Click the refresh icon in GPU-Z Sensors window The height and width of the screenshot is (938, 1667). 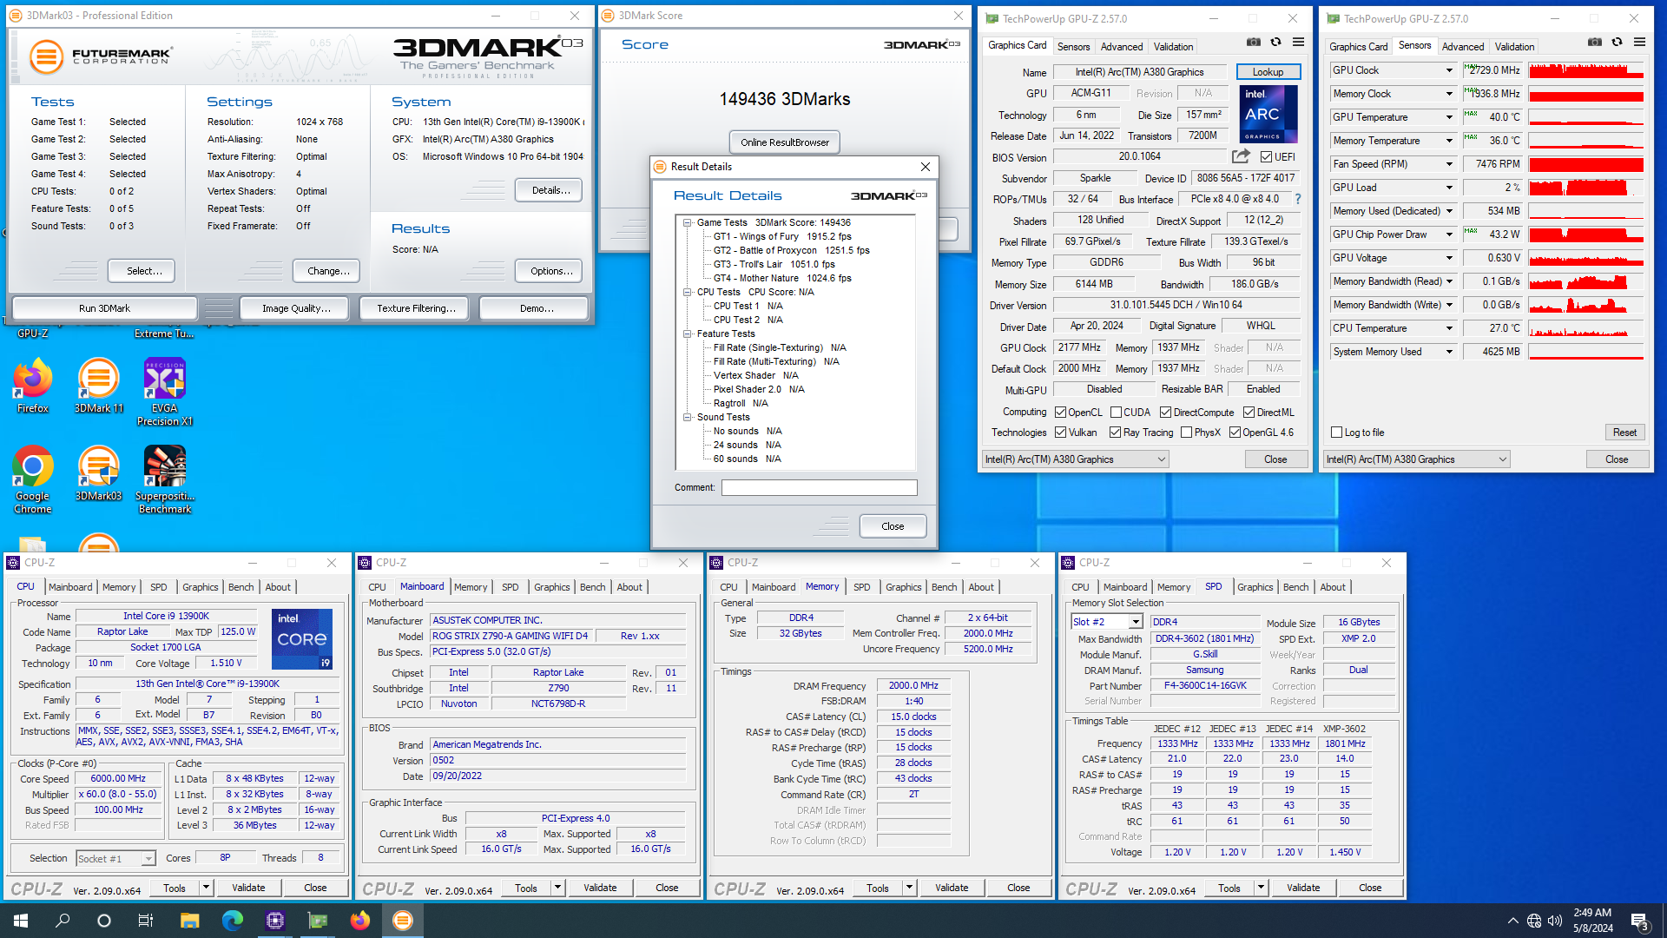[x=1617, y=42]
